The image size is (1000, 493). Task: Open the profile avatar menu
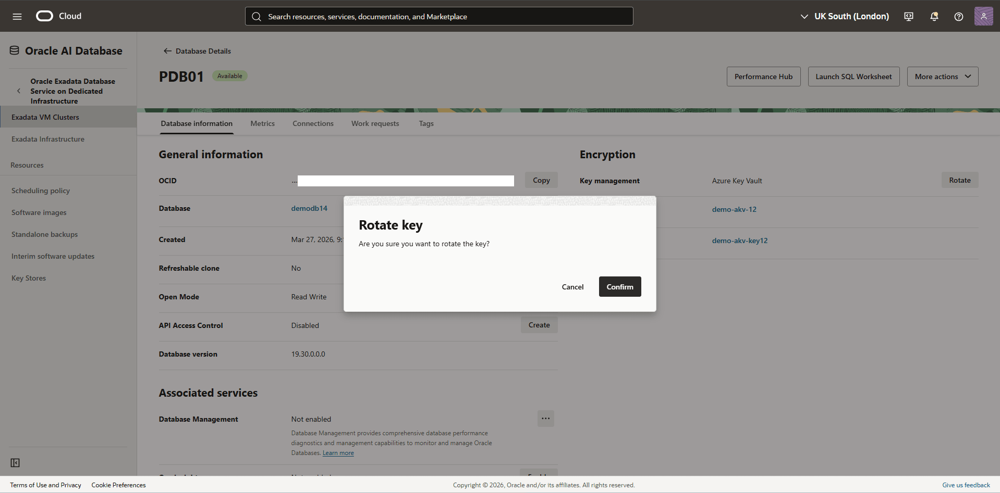984,16
